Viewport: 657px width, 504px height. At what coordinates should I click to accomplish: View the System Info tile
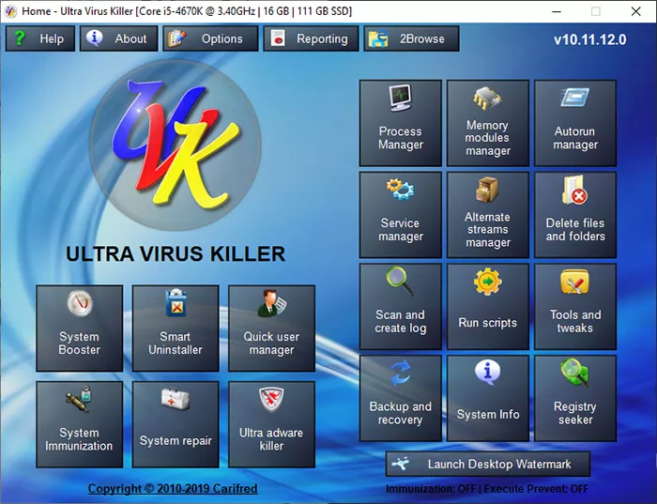click(488, 398)
